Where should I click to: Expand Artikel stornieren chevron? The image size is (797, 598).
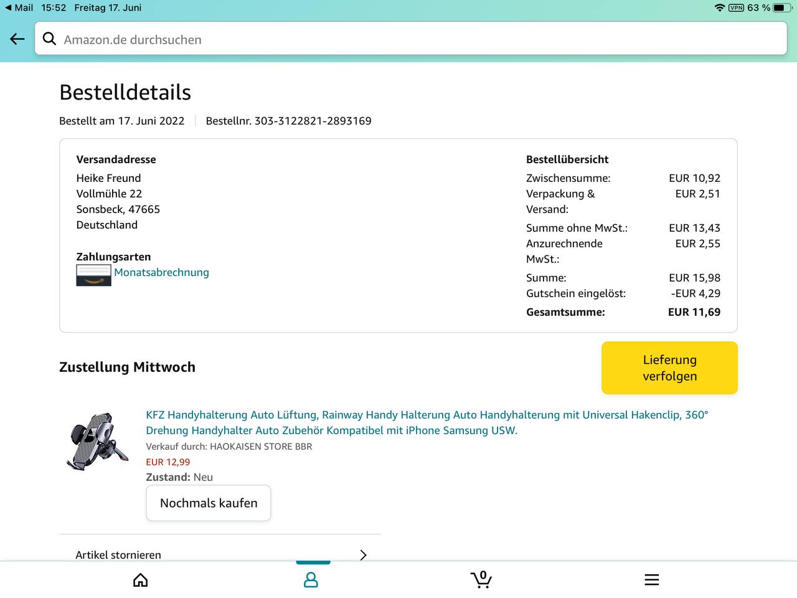(x=364, y=554)
